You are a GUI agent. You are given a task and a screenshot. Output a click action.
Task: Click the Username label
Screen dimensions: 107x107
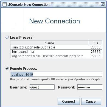coord(18,87)
